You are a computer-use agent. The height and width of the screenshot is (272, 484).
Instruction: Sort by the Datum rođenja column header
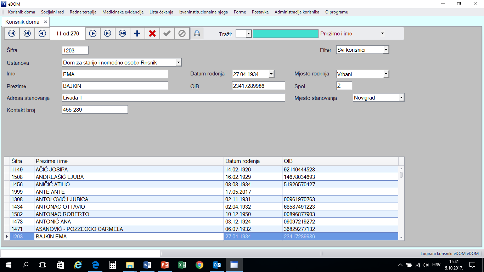(253, 161)
